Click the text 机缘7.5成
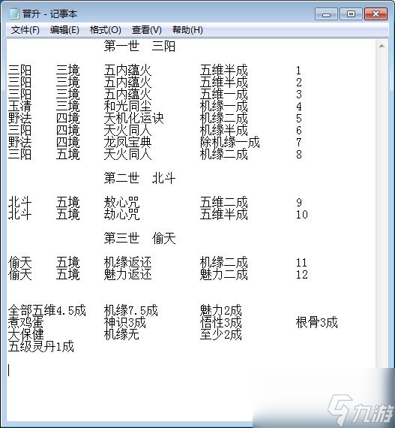The height and width of the screenshot is (428, 395). point(130,310)
